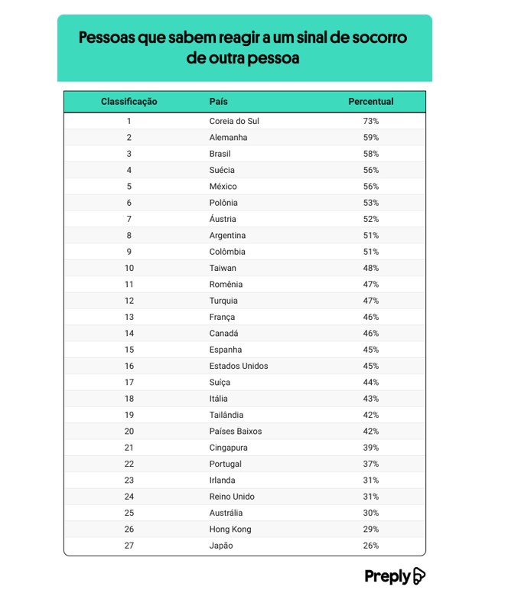The width and height of the screenshot is (508, 603).
Task: Select the Coreia do Sul country cell
Action: pyautogui.click(x=239, y=121)
